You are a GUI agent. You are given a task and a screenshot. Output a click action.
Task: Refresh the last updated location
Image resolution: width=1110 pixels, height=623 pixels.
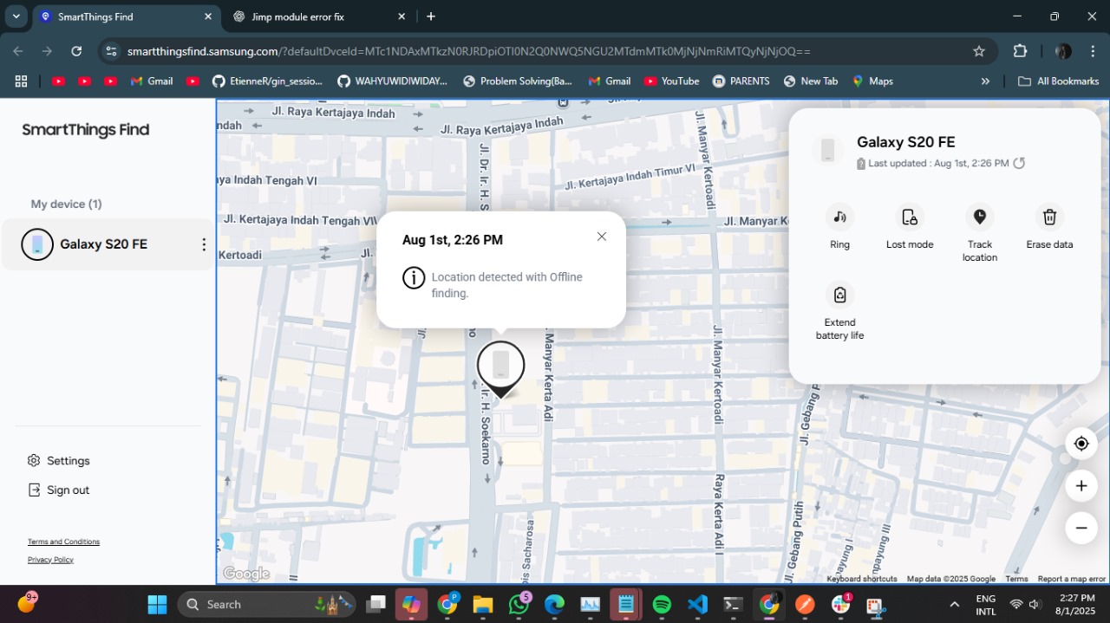pos(1020,163)
